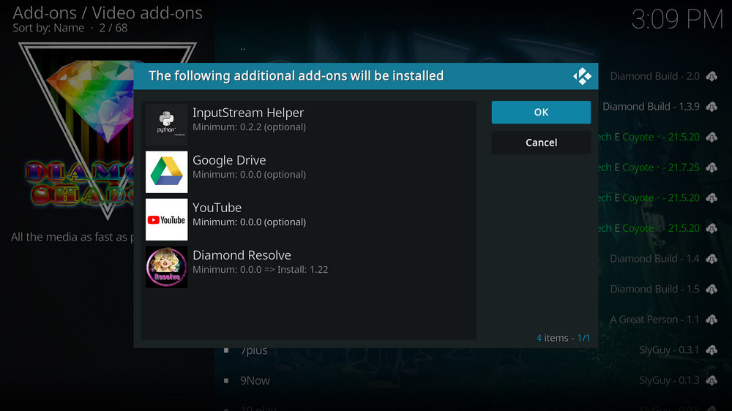This screenshot has height=411, width=732.
Task: Click the Diamond Build - 2.0 label
Action: click(x=654, y=76)
